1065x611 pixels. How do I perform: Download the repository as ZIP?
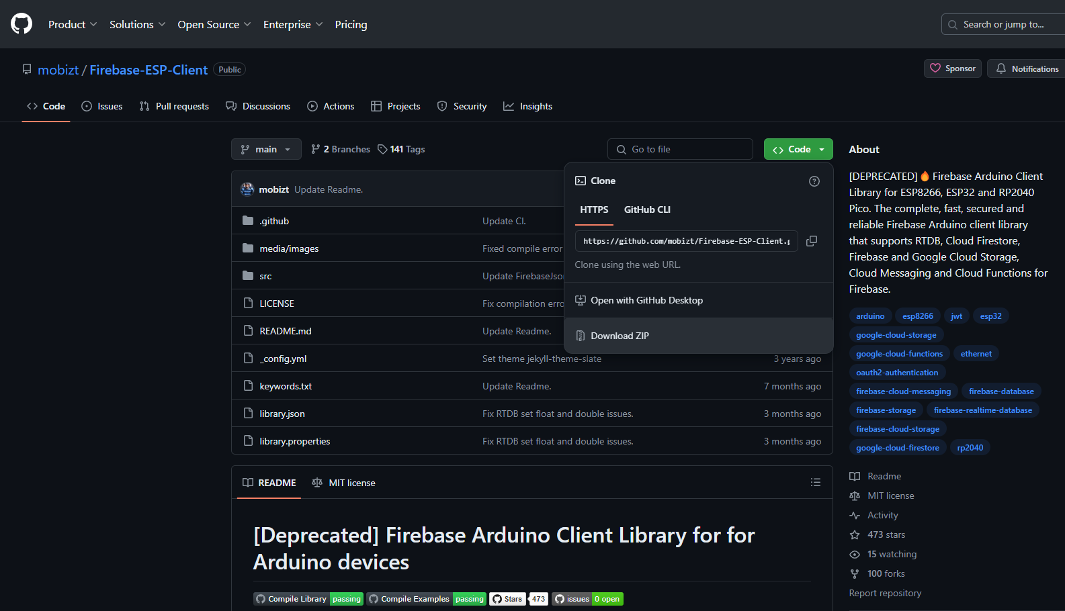point(620,336)
